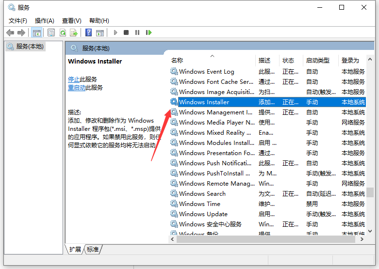Viewport: 379px width, 269px height.
Task: Select the Windows Time service name
Action: coord(199,204)
